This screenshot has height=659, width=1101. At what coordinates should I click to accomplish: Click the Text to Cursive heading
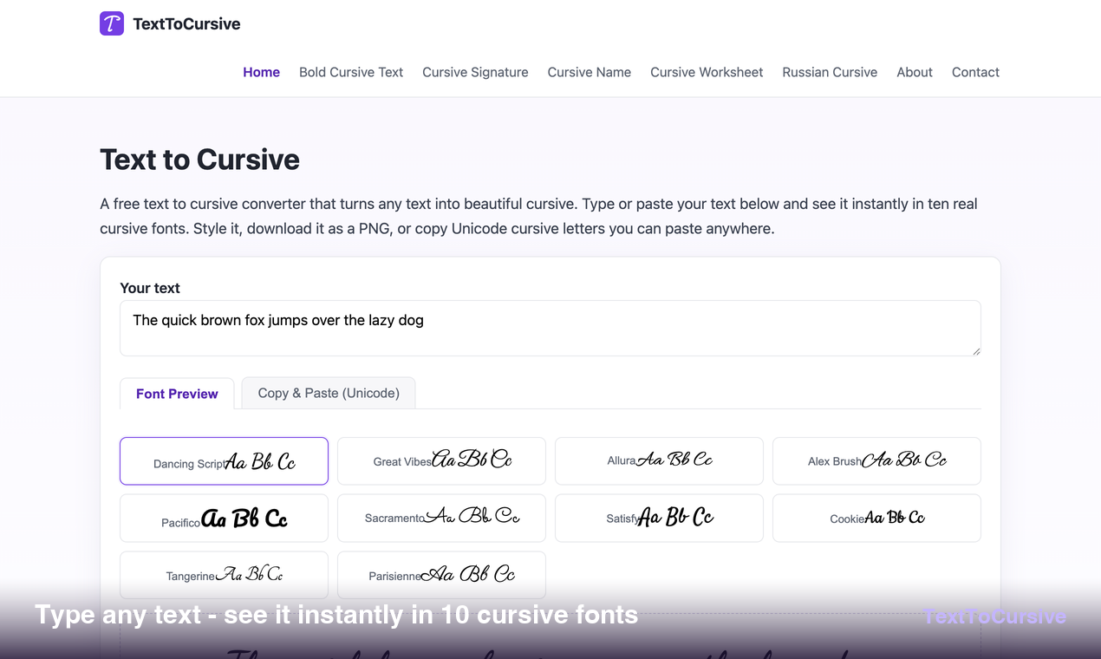pyautogui.click(x=199, y=160)
